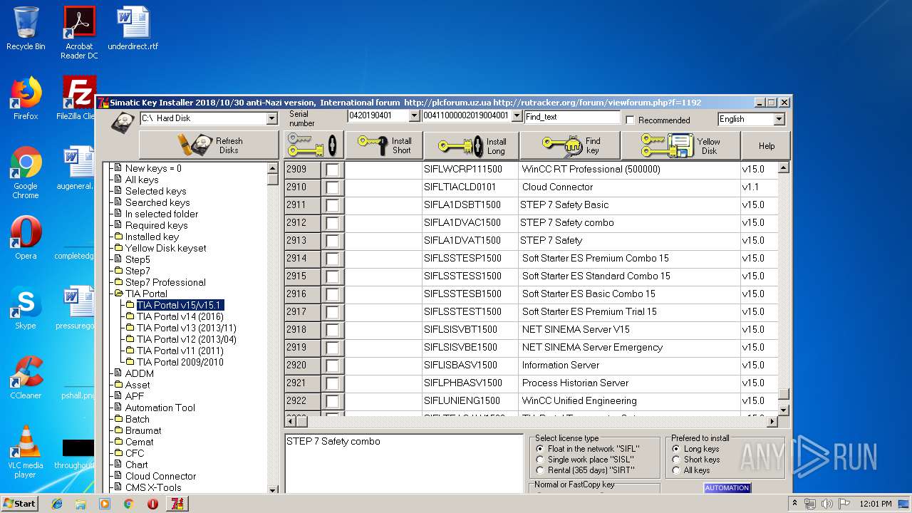The height and width of the screenshot is (513, 912).
Task: Enable the Recommended checkbox
Action: (630, 120)
